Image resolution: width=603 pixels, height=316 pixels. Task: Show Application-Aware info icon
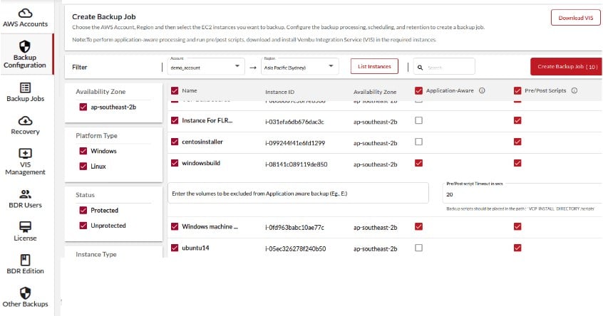point(482,90)
